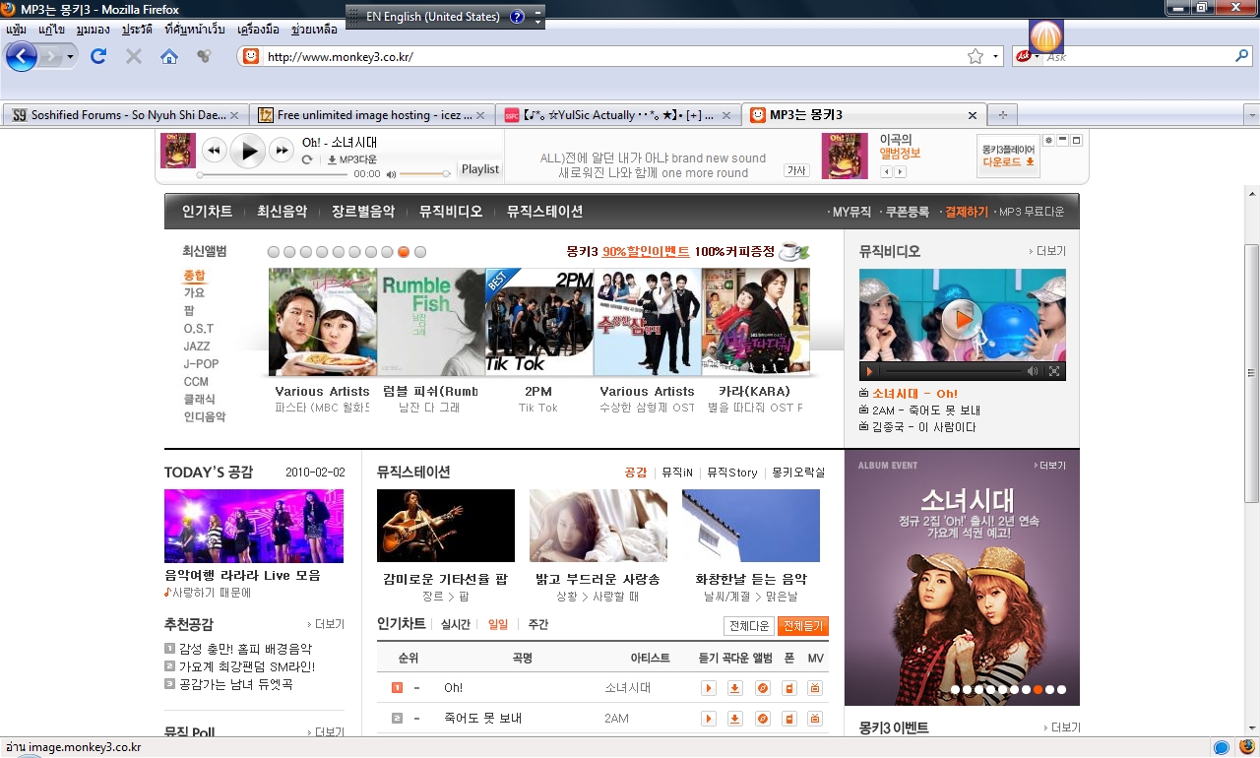Select the orange active dot in 최신앨범 pager

[x=404, y=252]
